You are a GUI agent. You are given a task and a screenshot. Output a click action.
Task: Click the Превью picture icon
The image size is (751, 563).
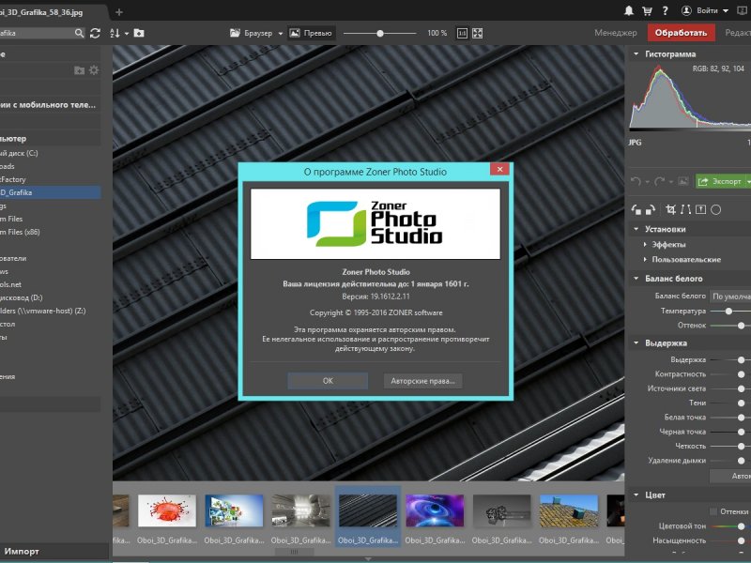tap(295, 33)
